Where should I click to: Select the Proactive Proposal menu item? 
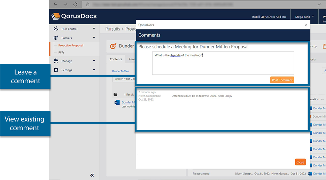click(71, 46)
